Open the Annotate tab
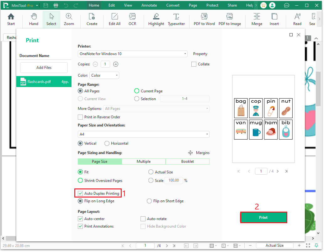 [x=149, y=5]
